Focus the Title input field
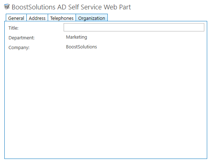209x160 pixels. click(x=134, y=27)
